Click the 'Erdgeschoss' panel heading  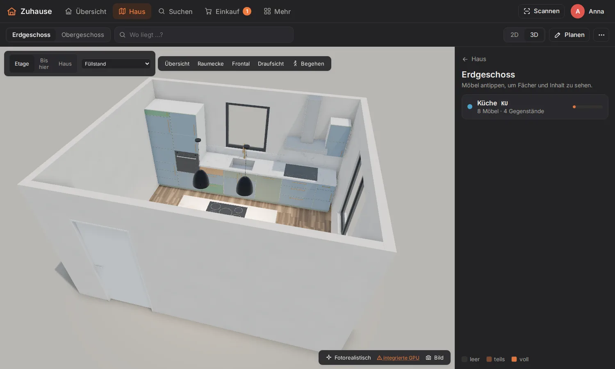pos(488,75)
